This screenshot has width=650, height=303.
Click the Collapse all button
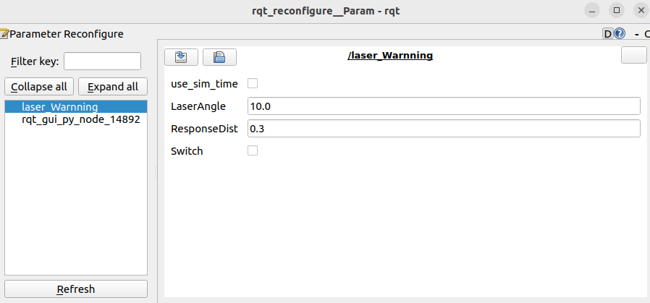coord(39,87)
